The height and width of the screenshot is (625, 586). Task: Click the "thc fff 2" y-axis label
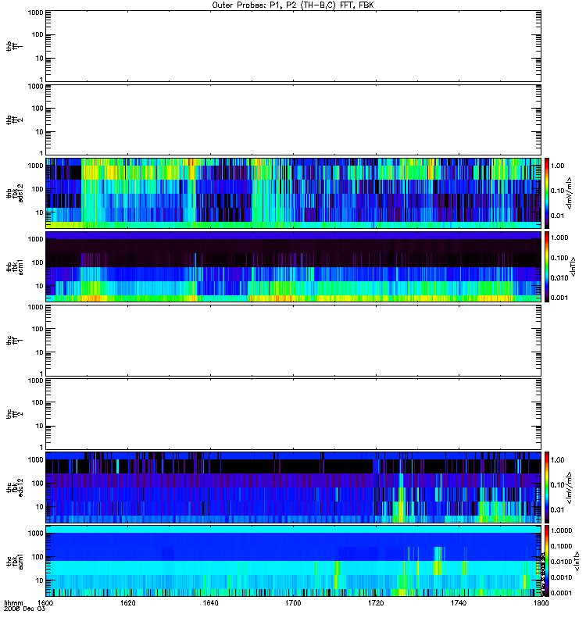15,414
